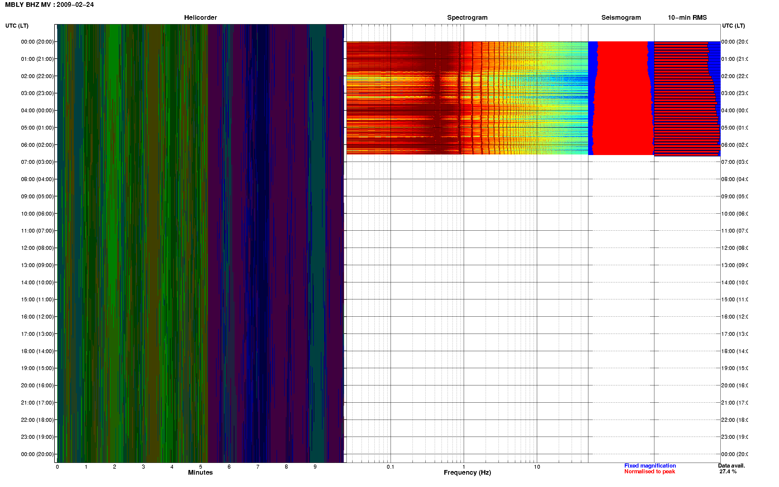Click the right 'UTC (LT)' axis label
779x487 pixels.
(733, 26)
